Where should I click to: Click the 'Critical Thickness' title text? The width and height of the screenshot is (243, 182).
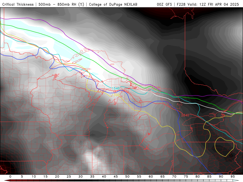pyautogui.click(x=18, y=5)
